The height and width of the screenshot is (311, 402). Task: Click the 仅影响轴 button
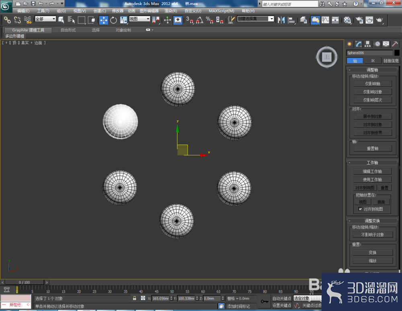coord(373,84)
